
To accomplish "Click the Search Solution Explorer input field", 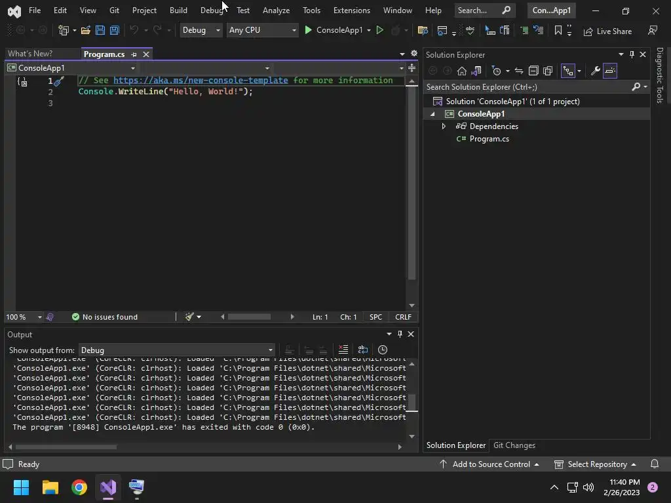I will click(529, 87).
